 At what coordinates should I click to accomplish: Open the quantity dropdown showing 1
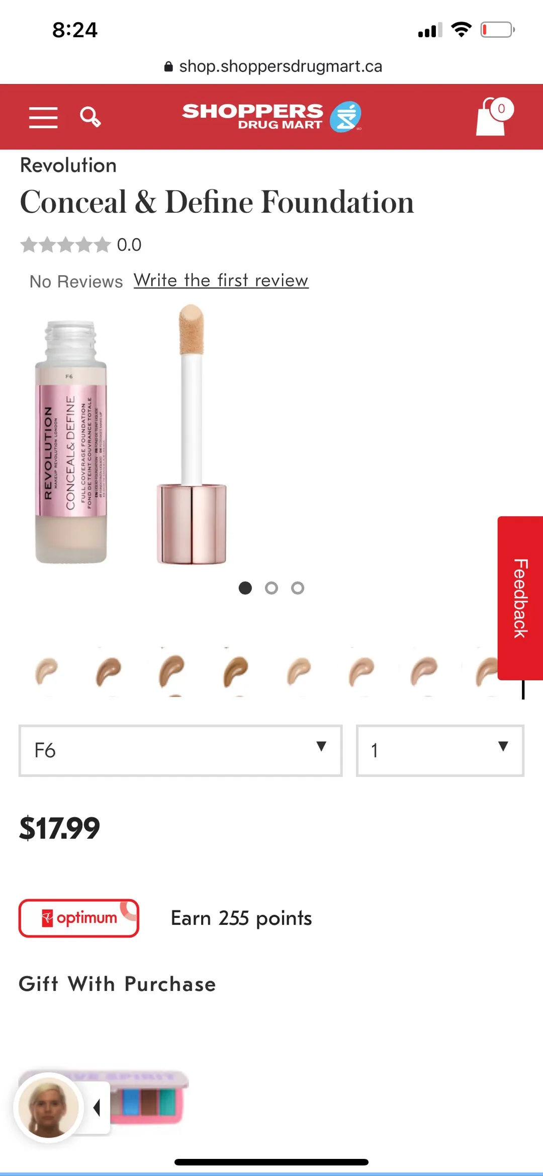click(x=440, y=750)
